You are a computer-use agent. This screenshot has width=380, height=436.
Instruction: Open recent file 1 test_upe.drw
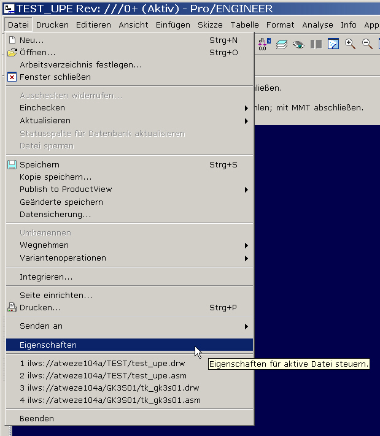coord(130,364)
